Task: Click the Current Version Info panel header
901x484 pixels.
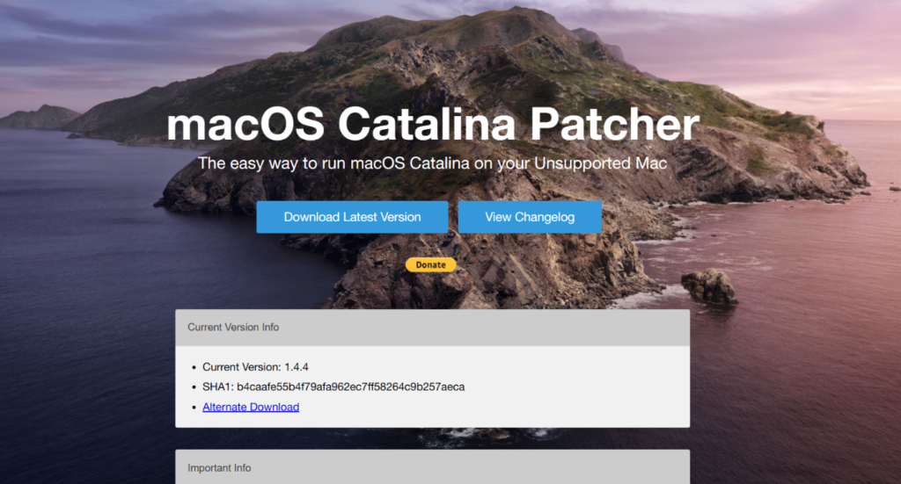Action: coord(432,327)
